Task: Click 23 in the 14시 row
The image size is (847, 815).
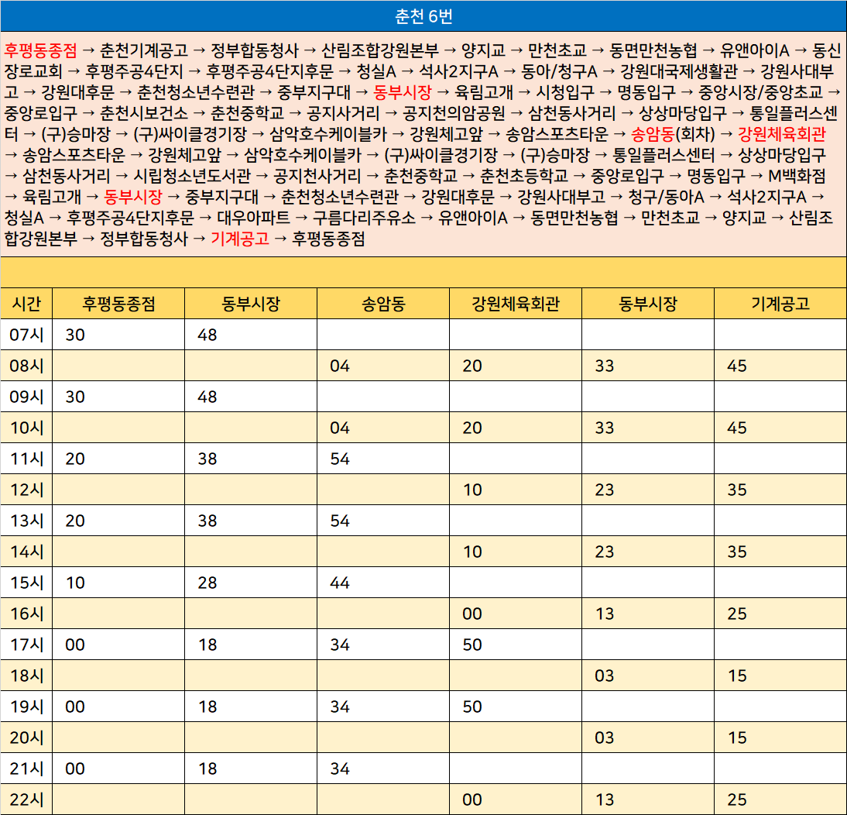Action: [605, 552]
